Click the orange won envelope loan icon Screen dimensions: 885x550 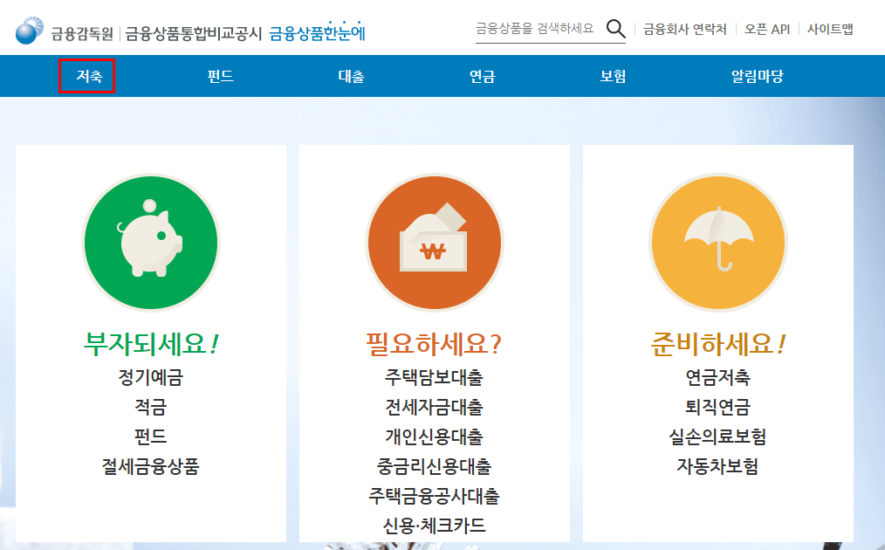click(x=434, y=242)
